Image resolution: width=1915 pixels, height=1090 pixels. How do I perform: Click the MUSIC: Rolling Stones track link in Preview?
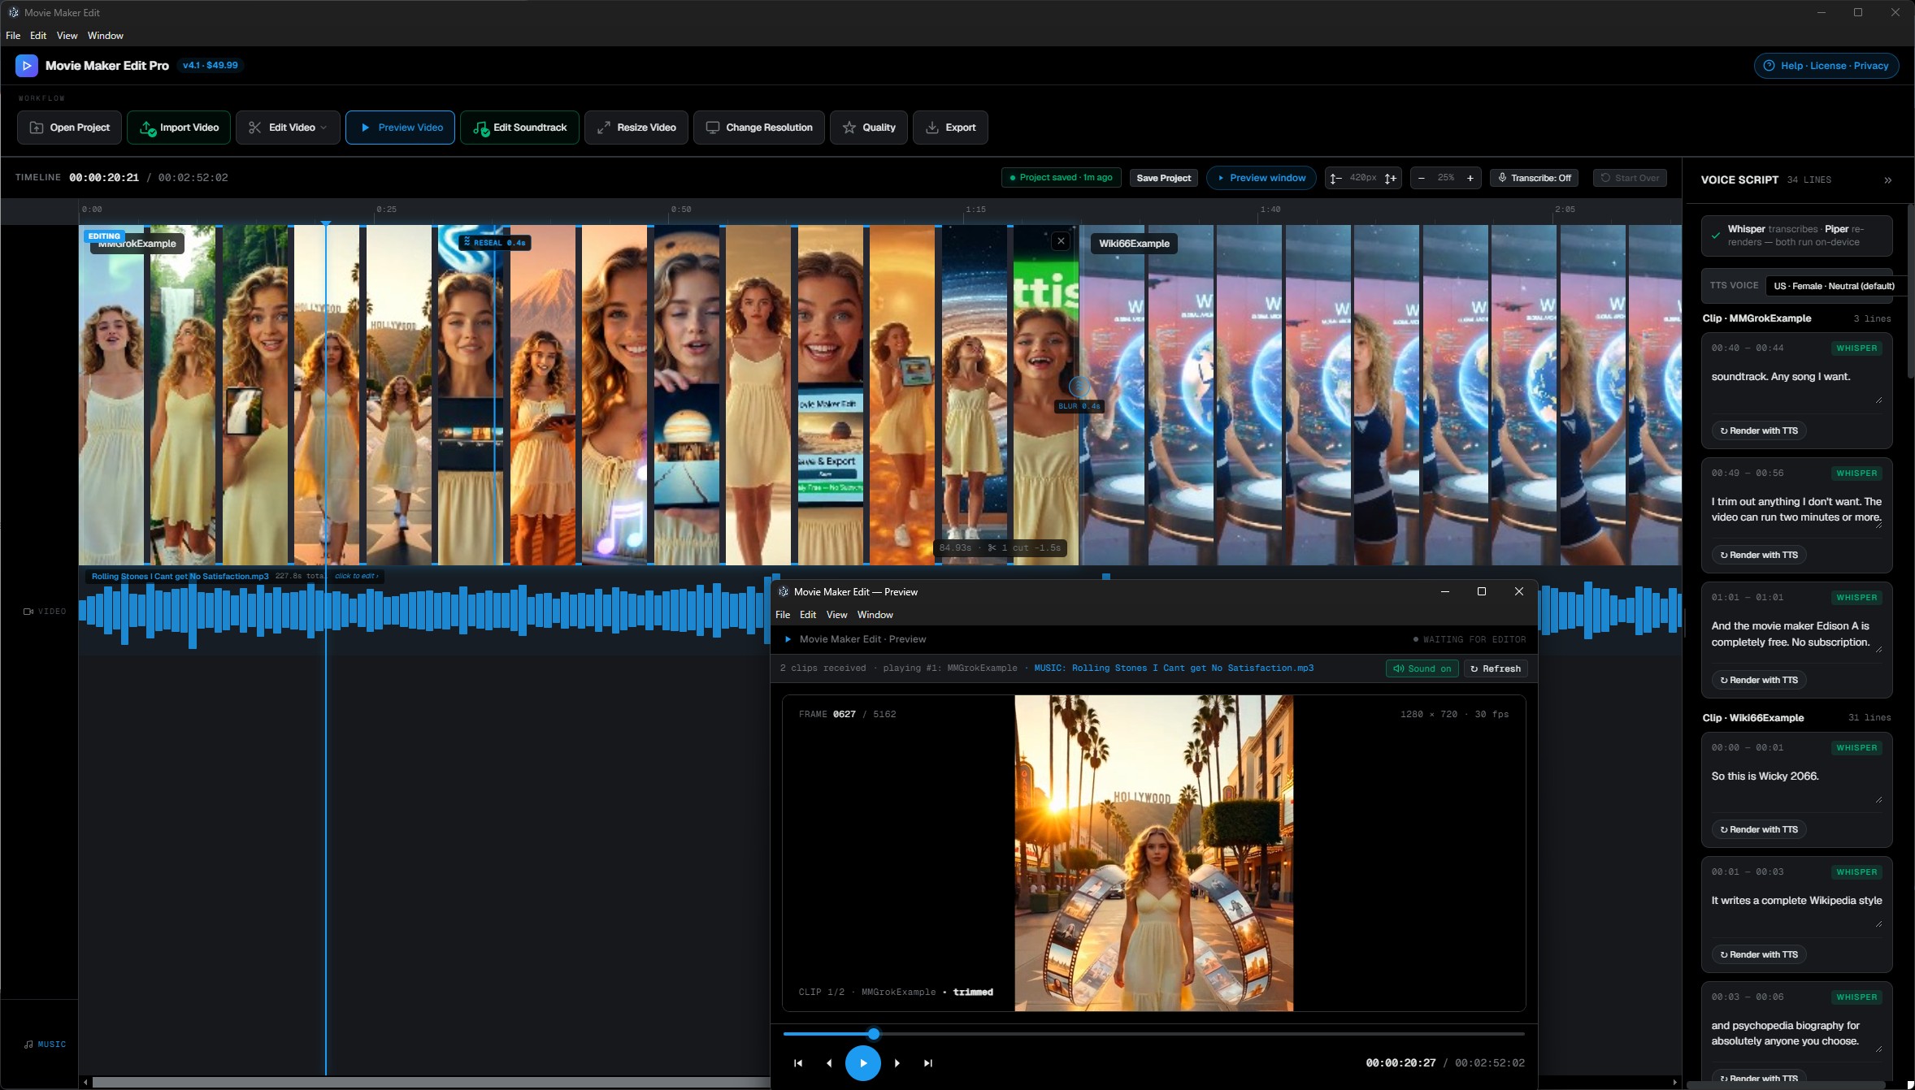1174,668
